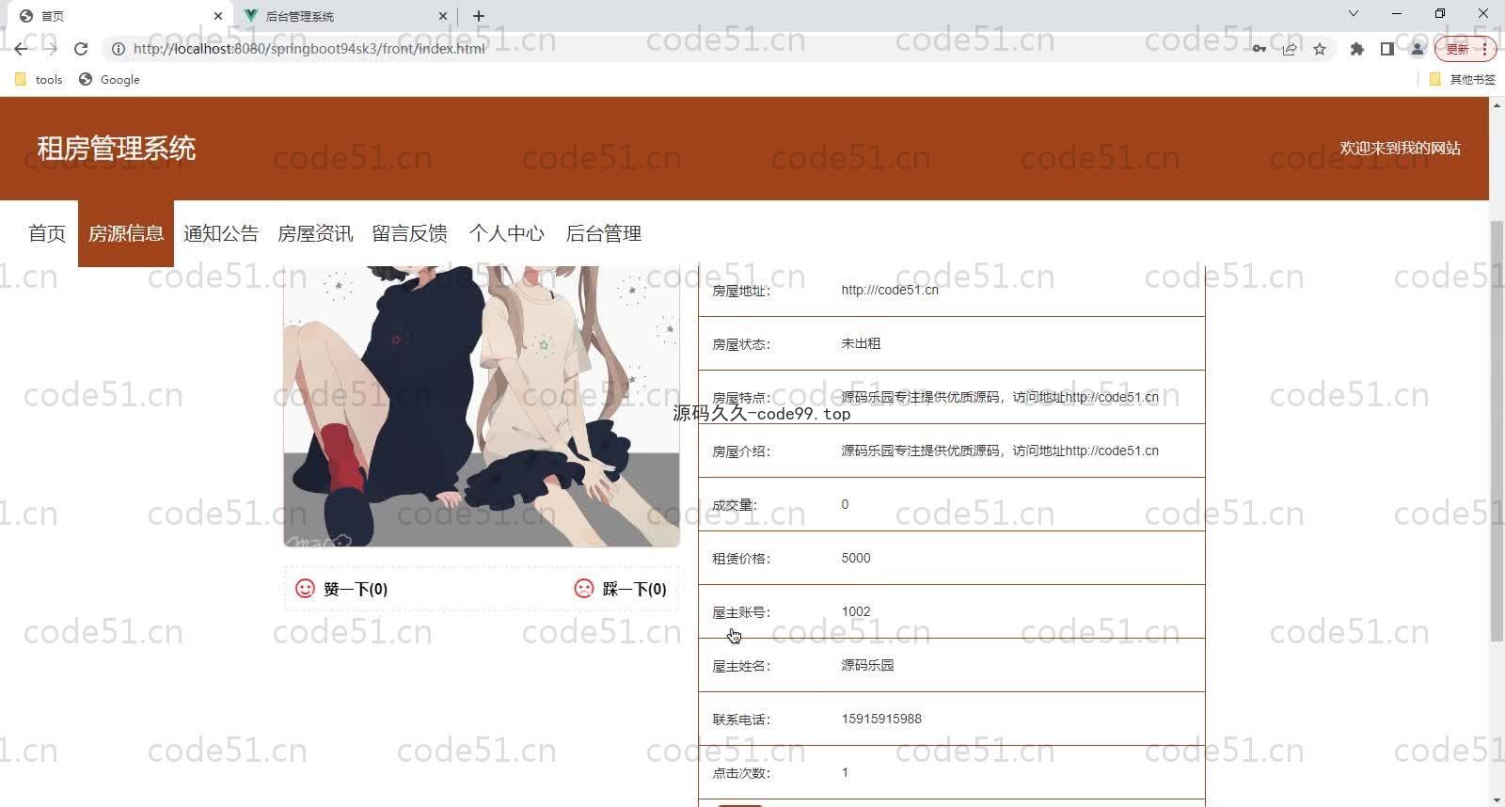The image size is (1505, 807).
Task: Click the 房屋地址 value http:///code51.cn
Action: coord(890,290)
